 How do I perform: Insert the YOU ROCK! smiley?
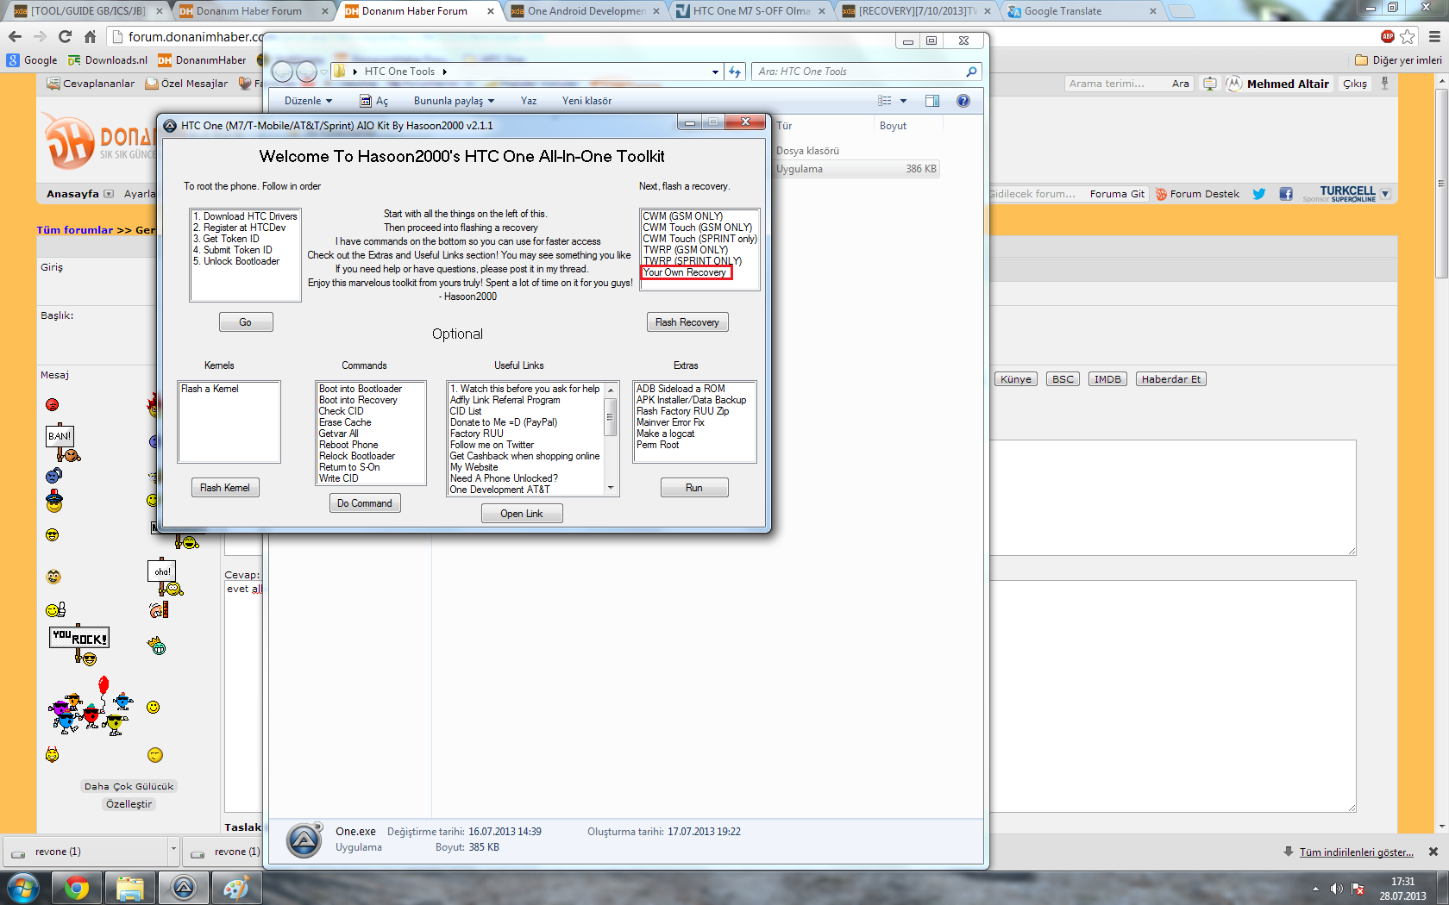(79, 646)
